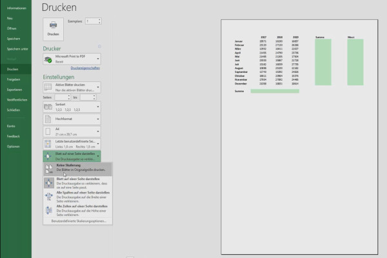The width and height of the screenshot is (387, 258).
Task: Decrease the Exemplare copies count
Action: pyautogui.click(x=99, y=23)
